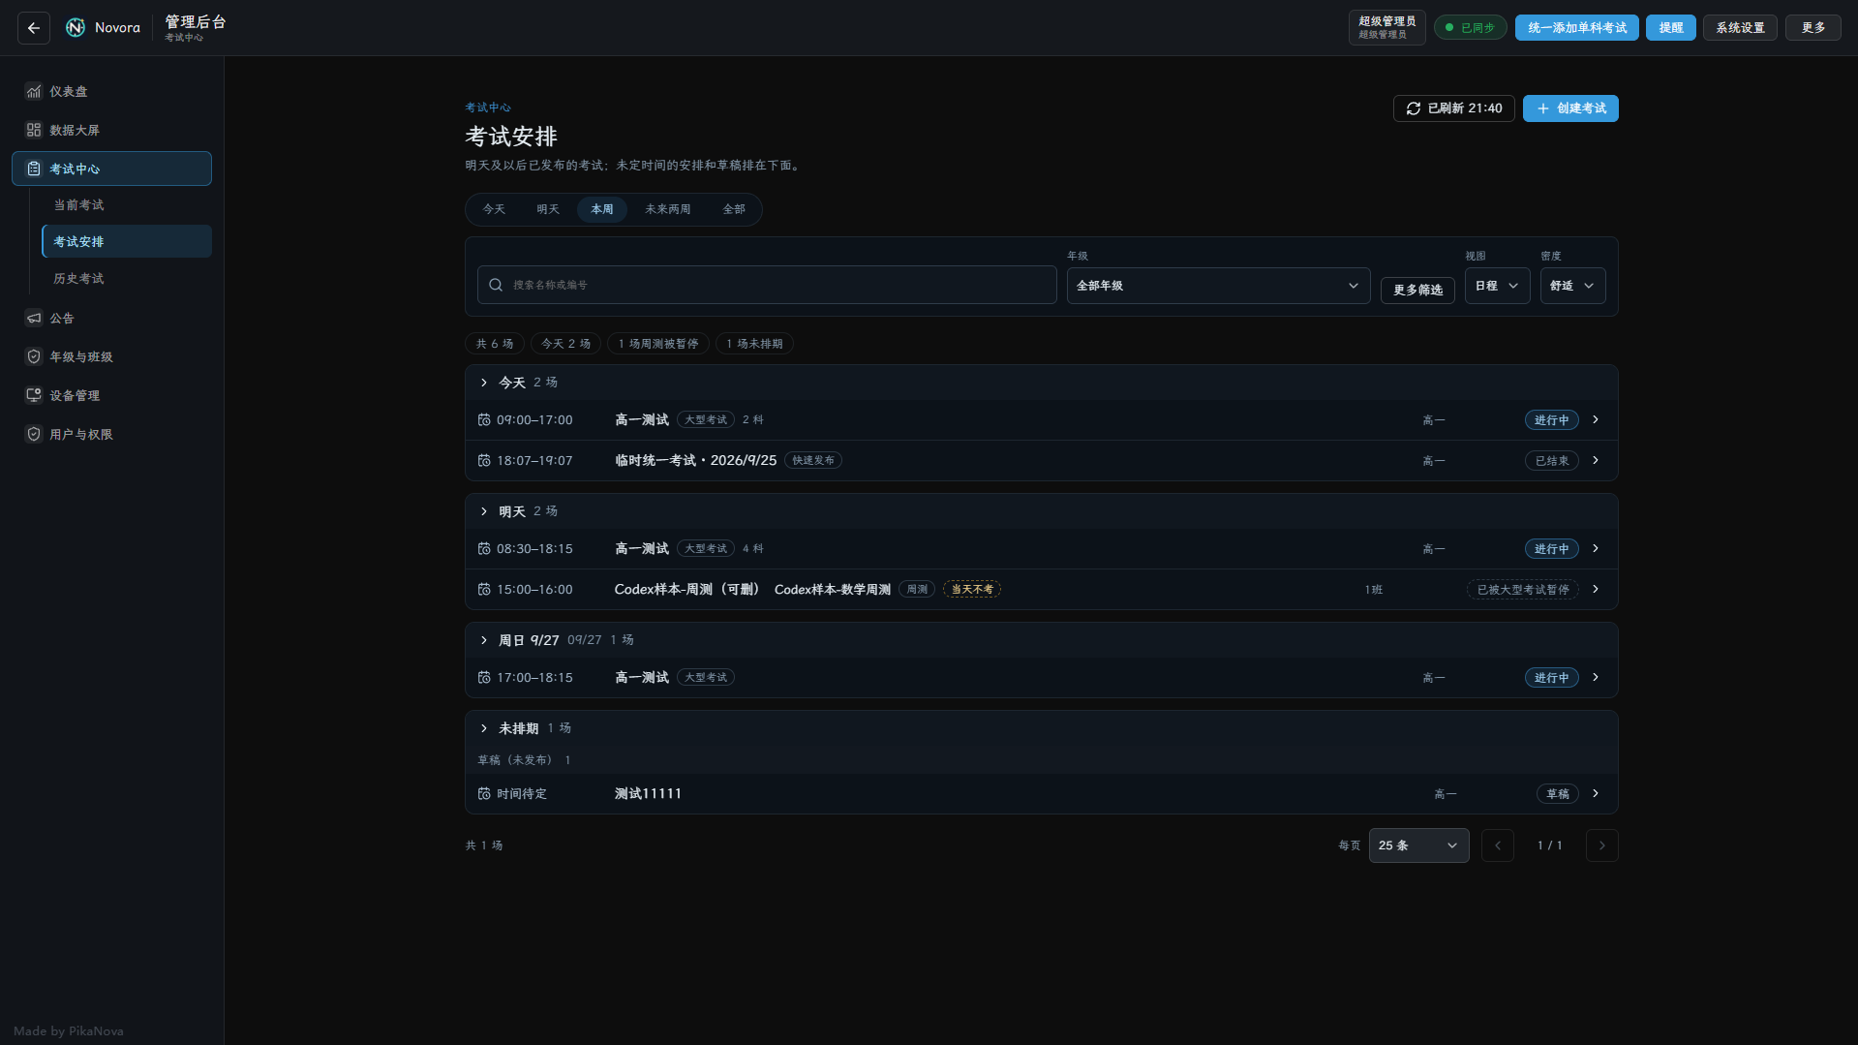The width and height of the screenshot is (1858, 1045).
Task: Open details arrow for 测试11111 row
Action: point(1596,793)
